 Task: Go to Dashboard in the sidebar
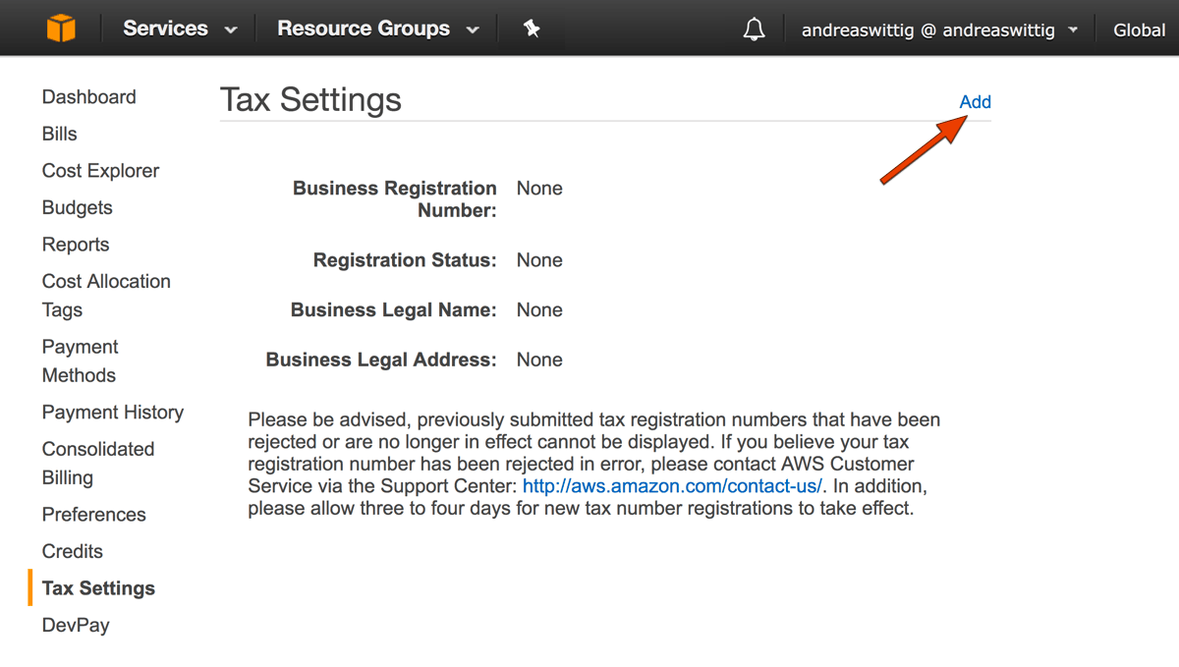point(89,97)
